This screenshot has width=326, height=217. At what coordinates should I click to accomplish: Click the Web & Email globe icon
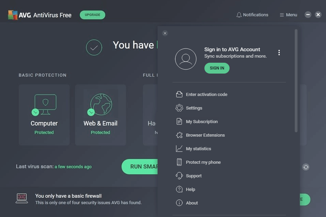[101, 104]
